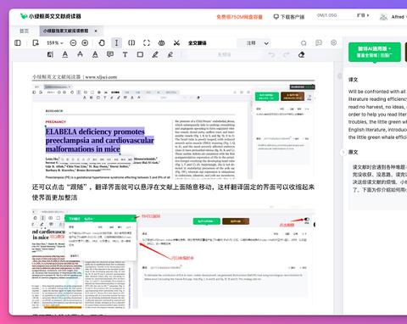Screen dimensions: 407x324
Task: Toggle the sidebar panel icon
Action: 18,43
